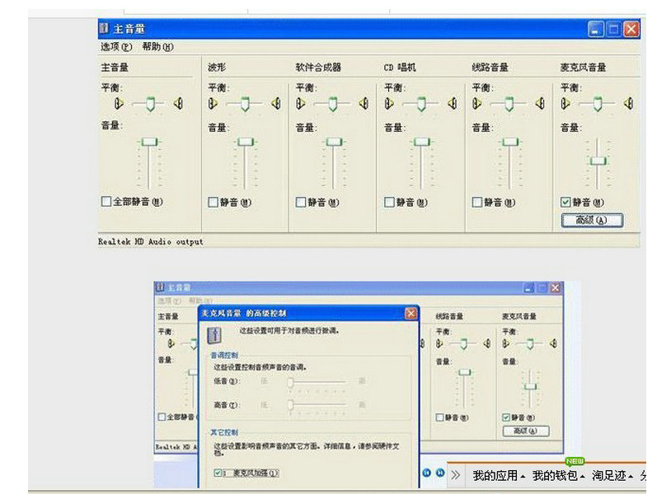Click left speaker icon of 线路音量 balance, lower
This screenshot has width=657, height=494.
click(x=439, y=343)
